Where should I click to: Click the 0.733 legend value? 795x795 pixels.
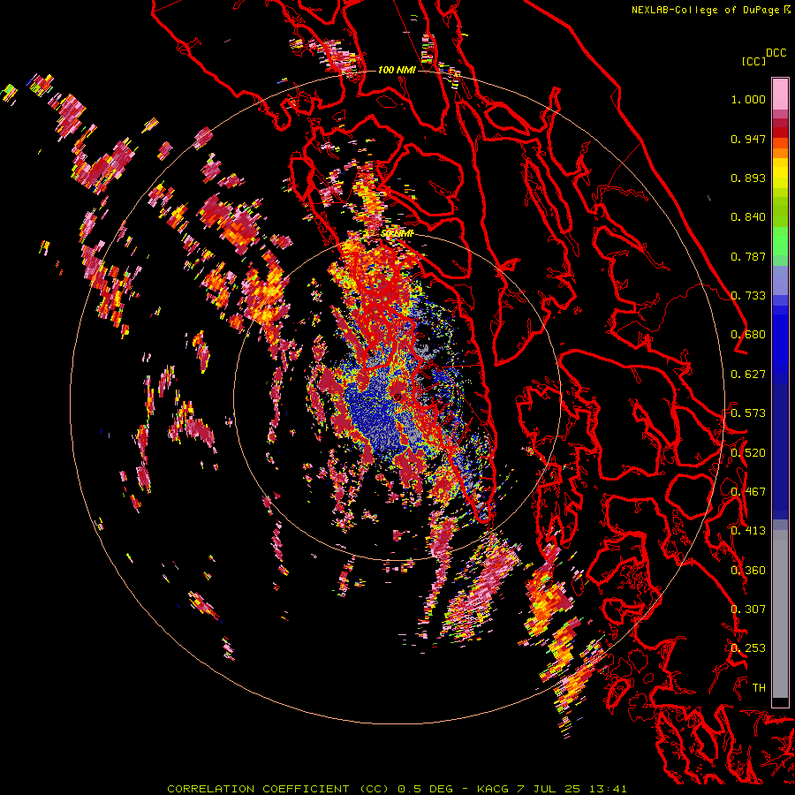[x=748, y=296]
